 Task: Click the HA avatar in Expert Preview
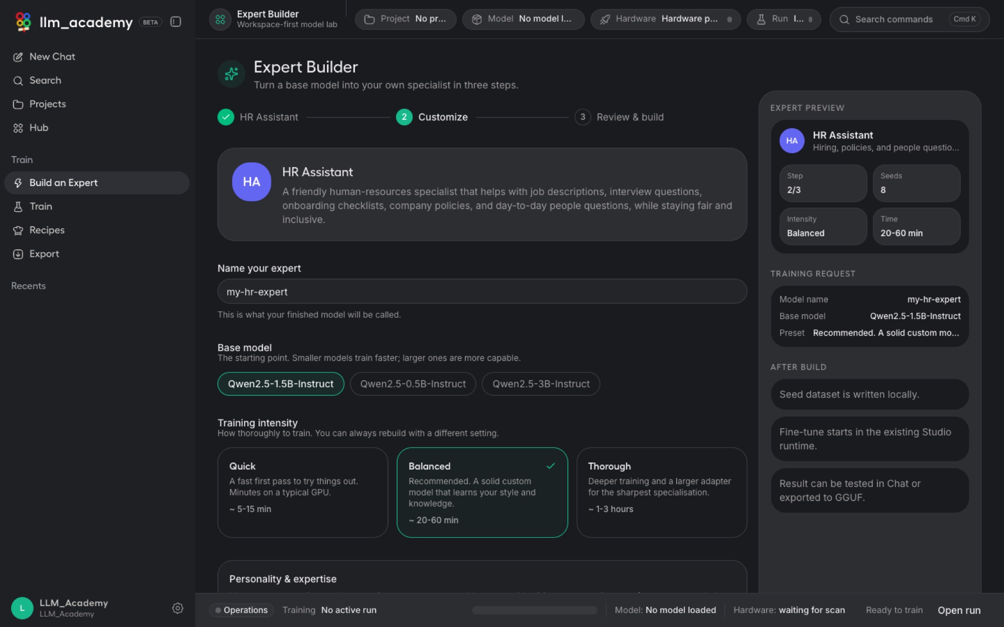(792, 141)
